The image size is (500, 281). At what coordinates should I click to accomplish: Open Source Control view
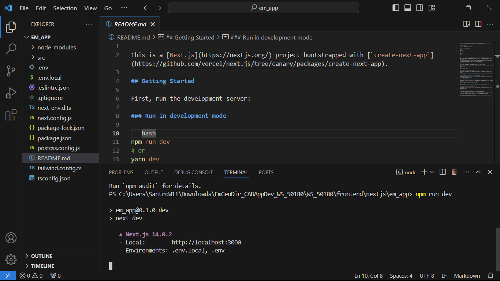click(11, 71)
